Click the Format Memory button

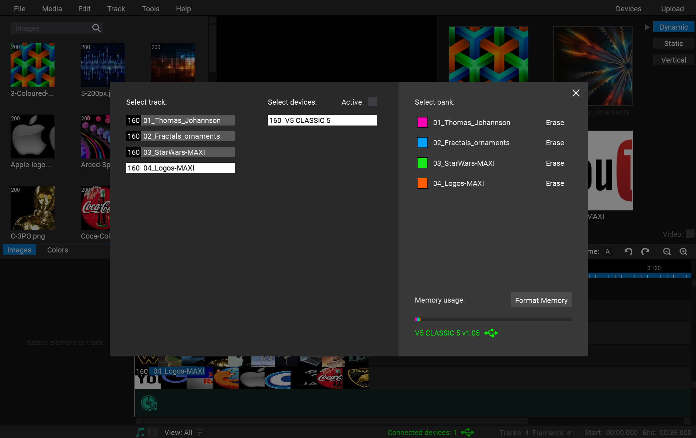[541, 300]
